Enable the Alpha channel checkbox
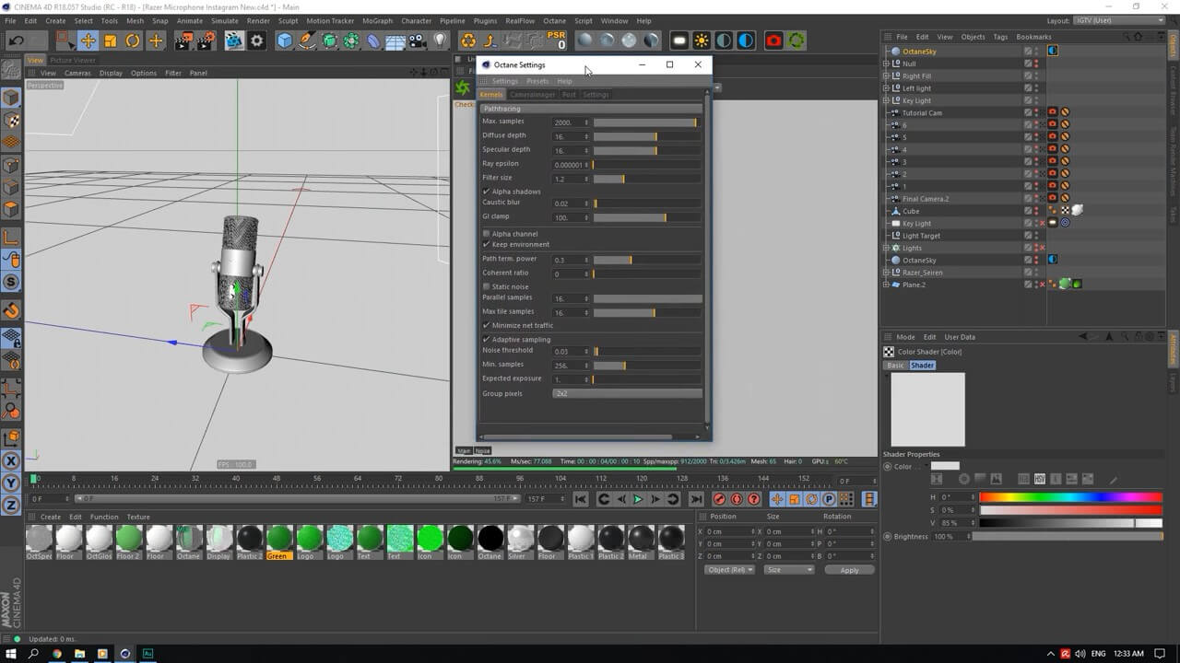Screen dimensions: 1180x663 click(487, 234)
